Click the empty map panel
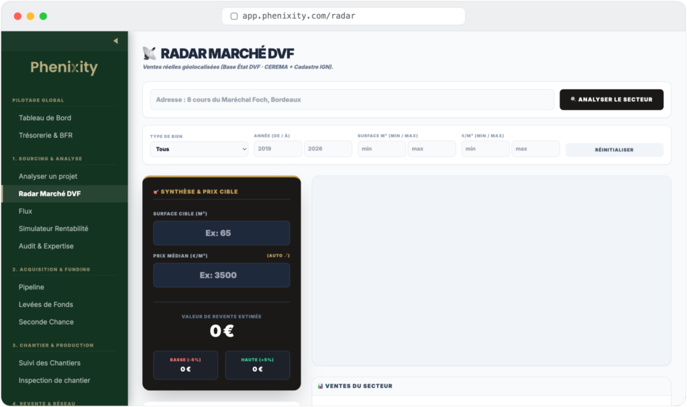 (491, 271)
